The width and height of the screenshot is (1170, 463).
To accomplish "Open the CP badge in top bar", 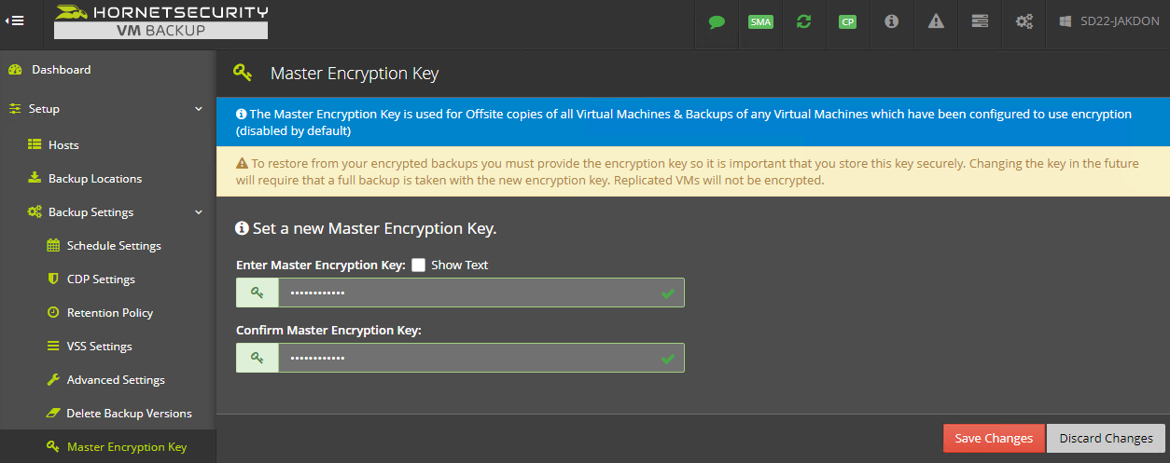I will 847,21.
